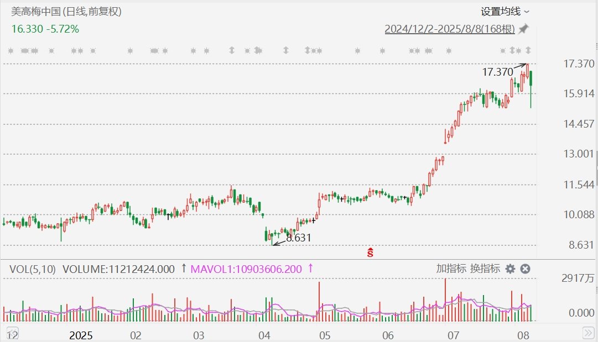Click the right-edge vertical scrollbar handle
Viewport: 598px width, 342px height.
tap(597, 167)
